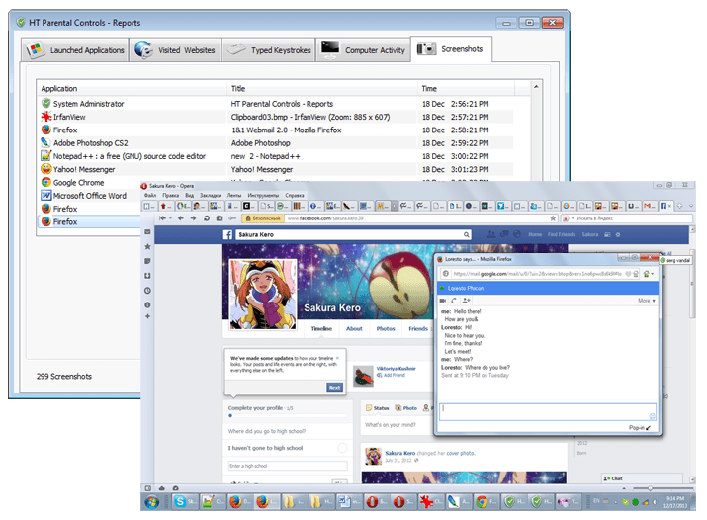Click the scroll up arrow of the reports list
Viewport: 707px width, 520px height.
click(536, 87)
